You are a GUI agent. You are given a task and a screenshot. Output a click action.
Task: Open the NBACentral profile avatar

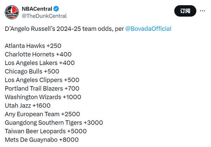[12, 12]
